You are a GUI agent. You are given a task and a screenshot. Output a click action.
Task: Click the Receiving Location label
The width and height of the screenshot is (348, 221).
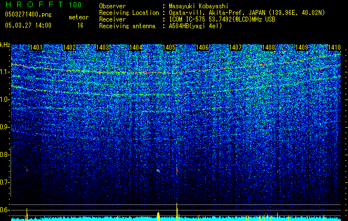(x=129, y=13)
